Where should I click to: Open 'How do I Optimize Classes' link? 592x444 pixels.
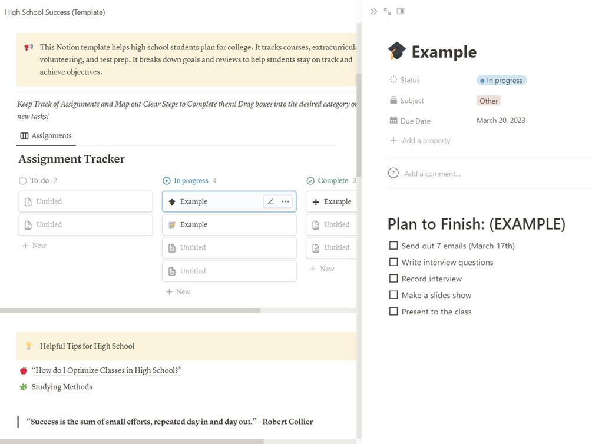click(x=106, y=370)
